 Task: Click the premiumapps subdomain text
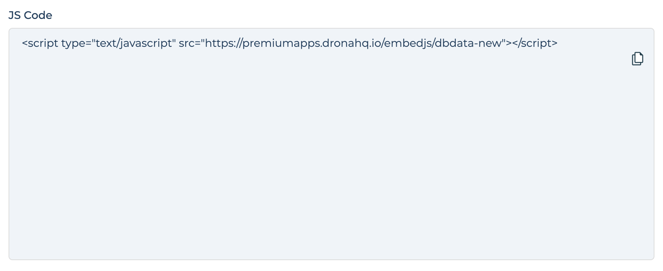pyautogui.click(x=281, y=43)
